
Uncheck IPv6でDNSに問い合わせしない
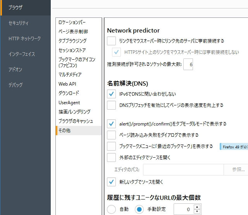tap(111, 94)
